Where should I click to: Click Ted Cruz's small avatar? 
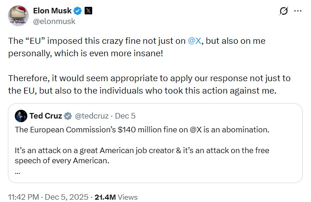[x=21, y=116]
